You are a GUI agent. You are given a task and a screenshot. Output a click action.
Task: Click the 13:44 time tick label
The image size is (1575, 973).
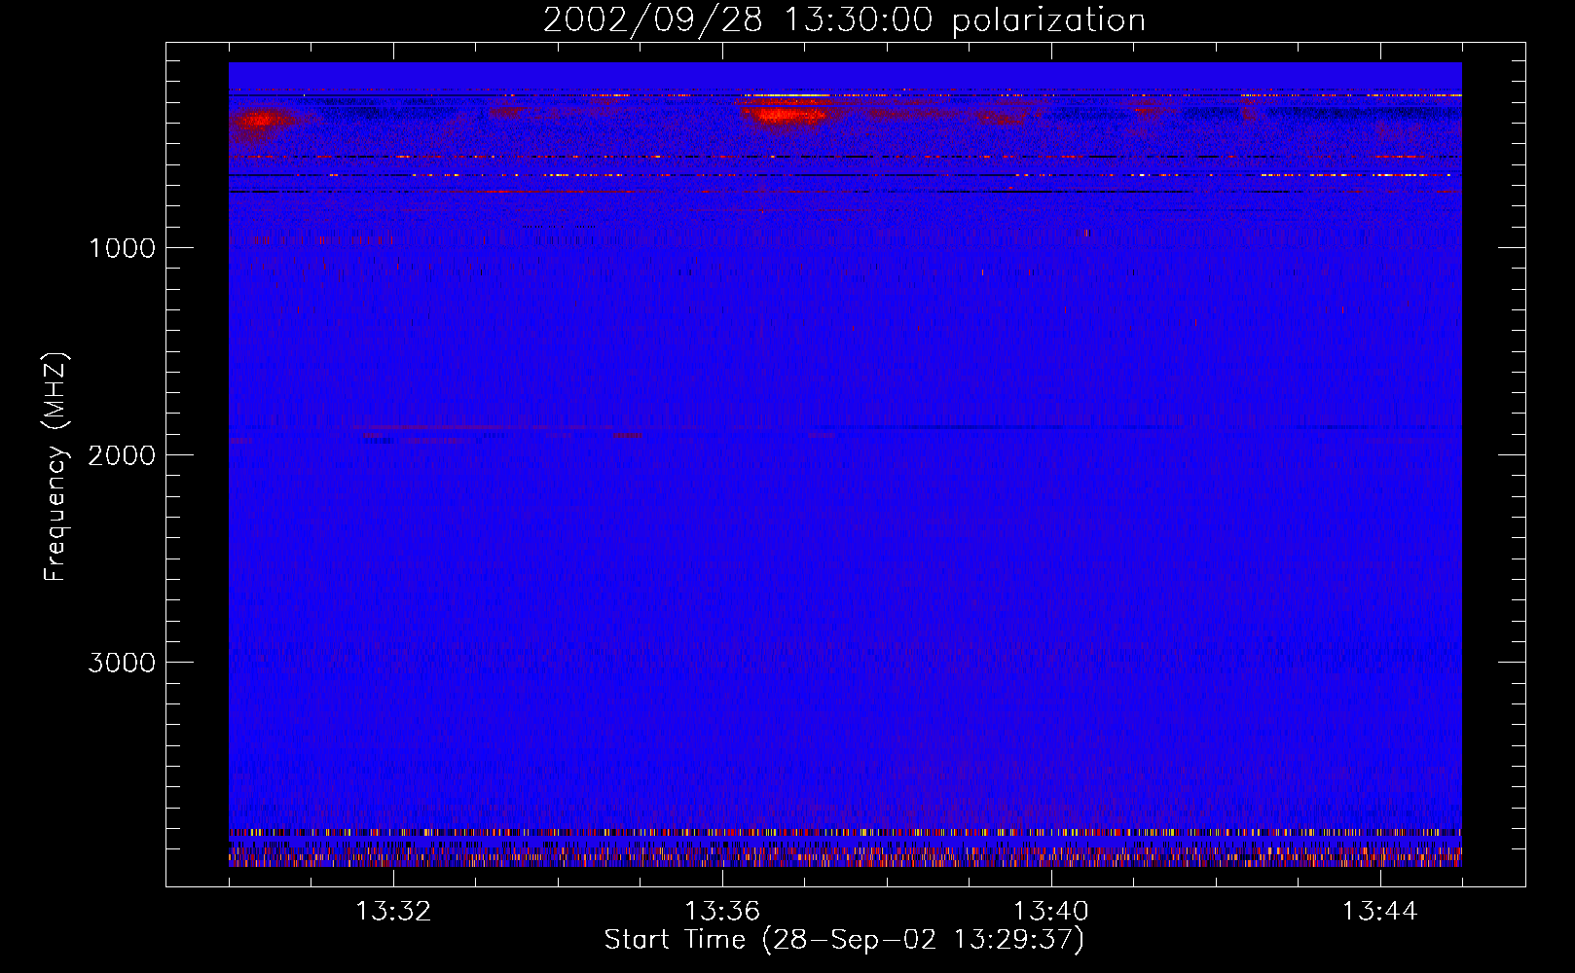click(x=1380, y=912)
